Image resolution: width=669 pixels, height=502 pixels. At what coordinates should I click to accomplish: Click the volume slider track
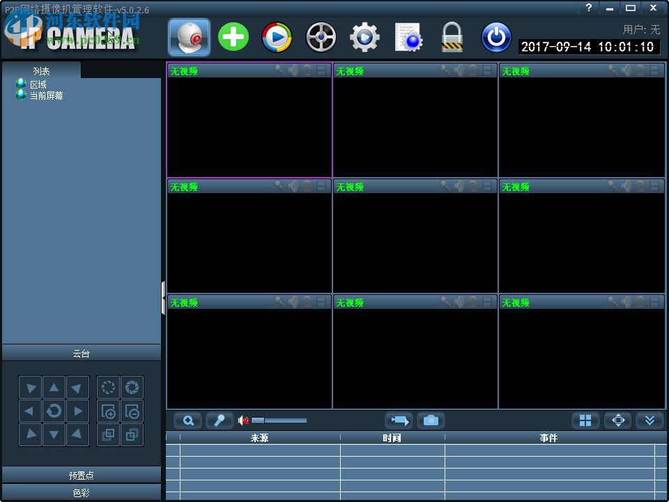(x=282, y=420)
